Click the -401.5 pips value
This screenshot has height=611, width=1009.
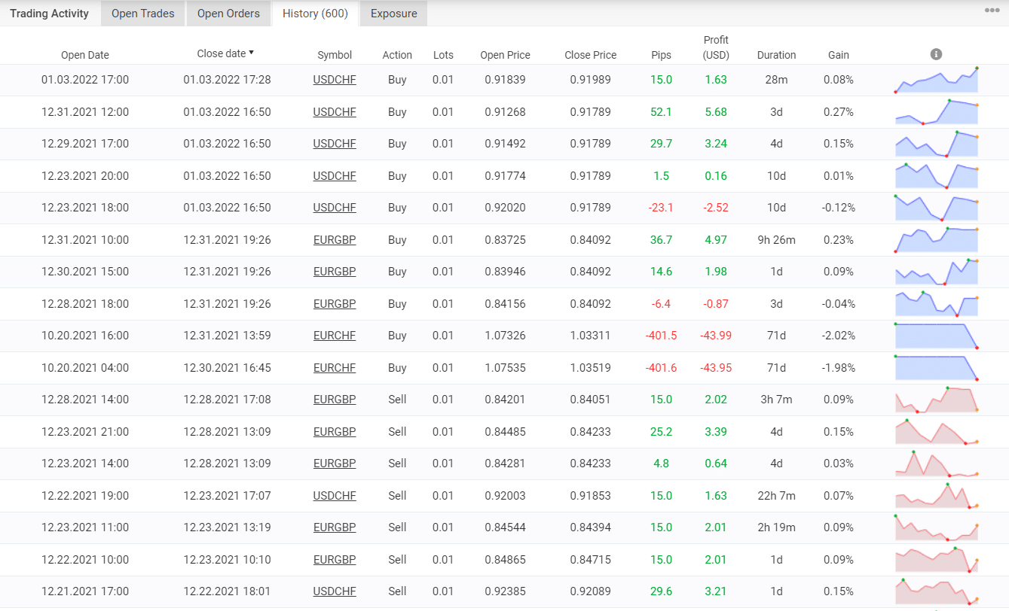click(661, 336)
